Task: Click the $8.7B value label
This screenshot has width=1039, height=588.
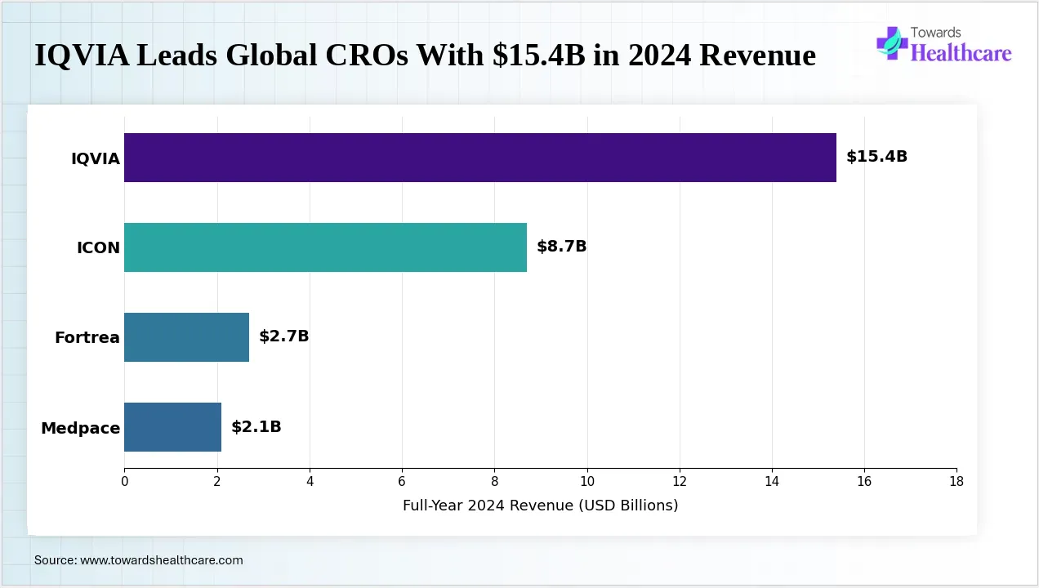Action: (562, 247)
